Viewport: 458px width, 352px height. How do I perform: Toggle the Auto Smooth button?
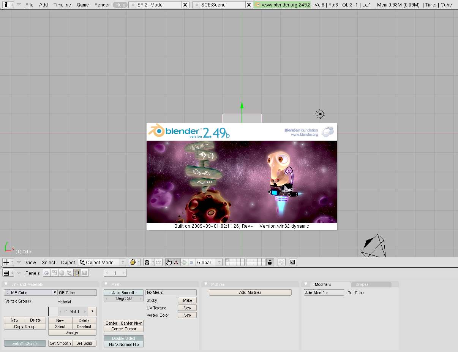point(123,293)
